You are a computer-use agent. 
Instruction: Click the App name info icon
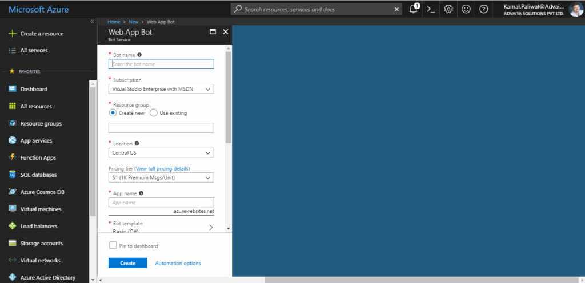coord(141,193)
